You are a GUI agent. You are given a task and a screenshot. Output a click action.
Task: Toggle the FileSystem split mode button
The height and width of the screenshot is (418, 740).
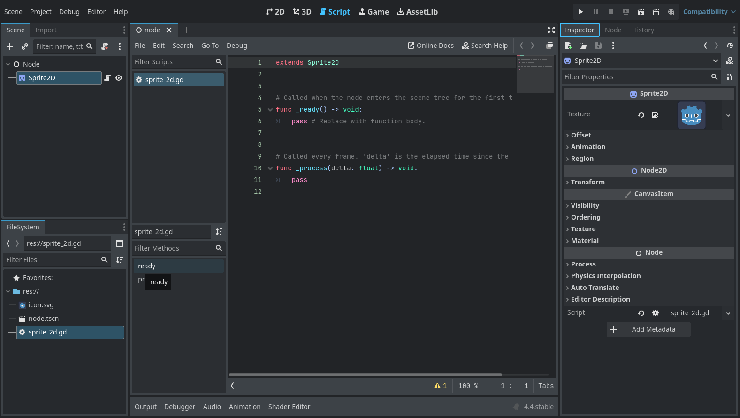(120, 243)
